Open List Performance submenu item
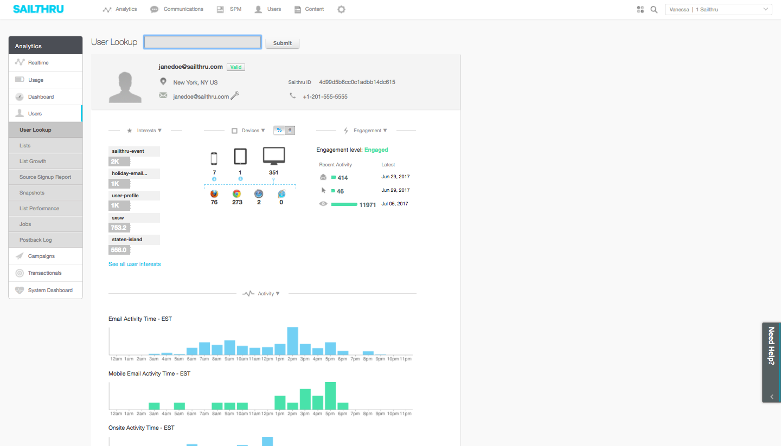The image size is (781, 446). (46, 209)
